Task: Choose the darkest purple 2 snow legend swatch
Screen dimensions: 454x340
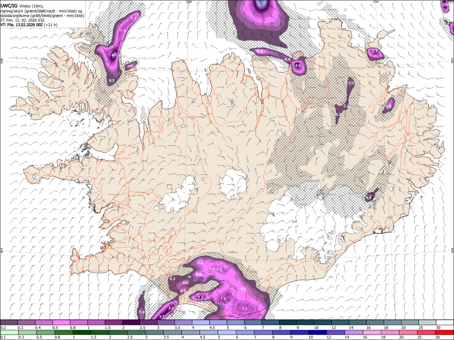Action: point(131,322)
